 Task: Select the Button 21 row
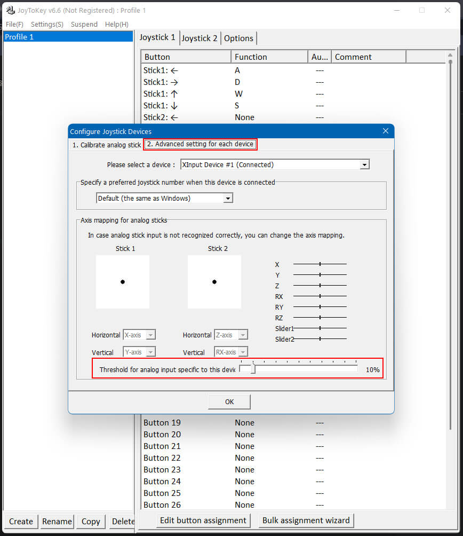(294, 446)
